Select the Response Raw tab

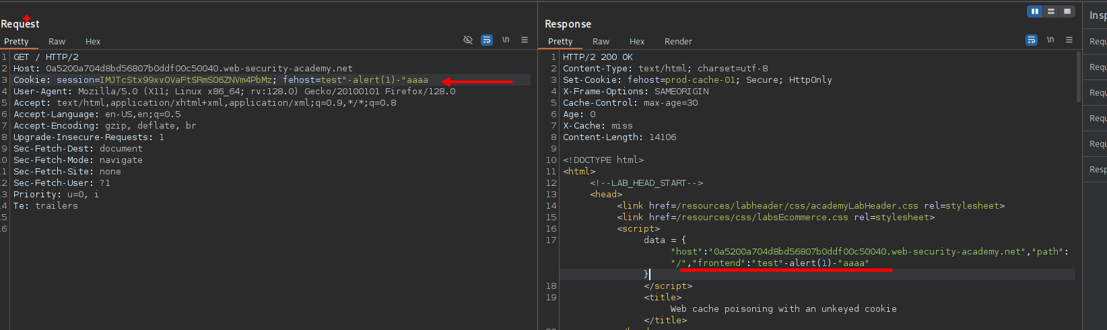601,42
